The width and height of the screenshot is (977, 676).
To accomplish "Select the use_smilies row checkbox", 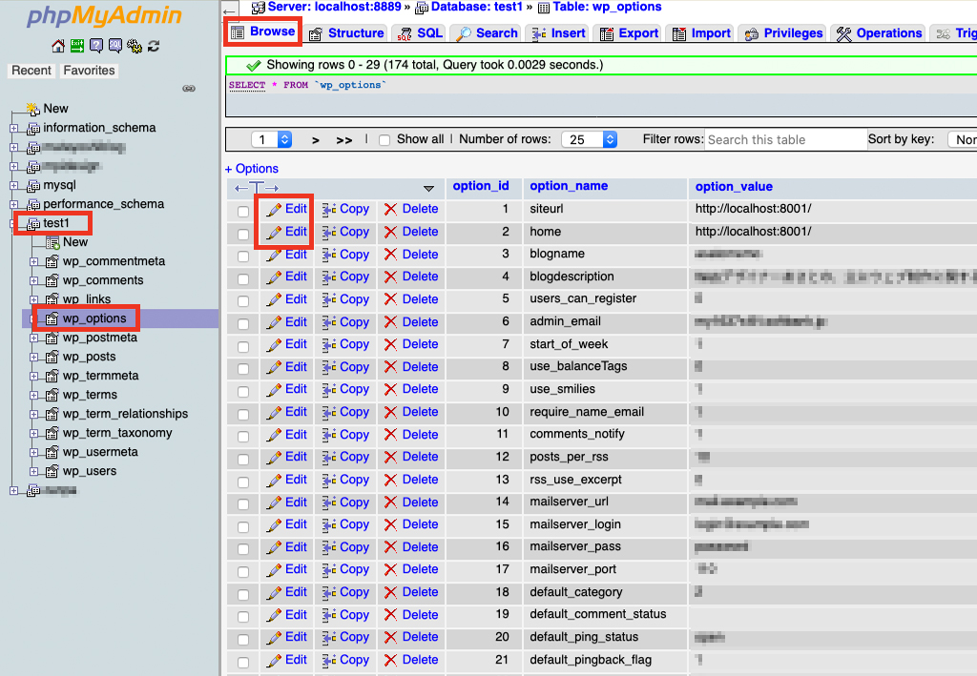I will 243,392.
